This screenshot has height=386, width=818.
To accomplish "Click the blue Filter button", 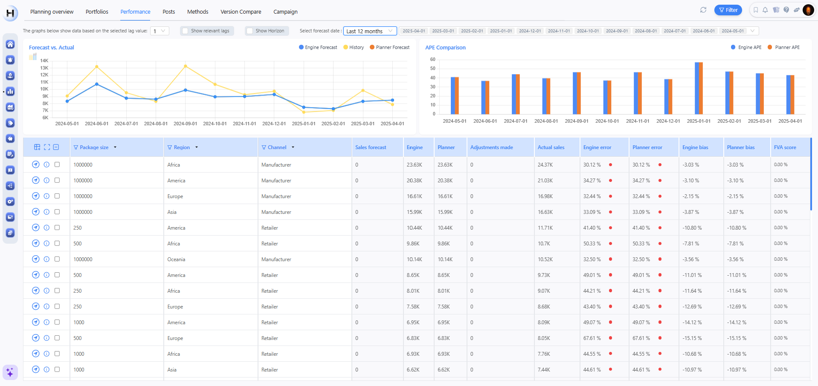I will [728, 10].
